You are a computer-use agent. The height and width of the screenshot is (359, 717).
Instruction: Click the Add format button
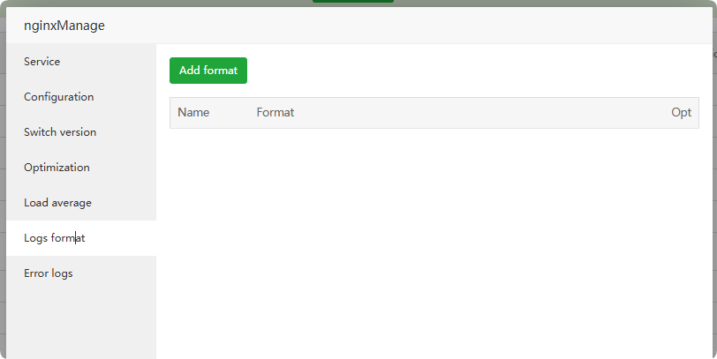coord(208,71)
